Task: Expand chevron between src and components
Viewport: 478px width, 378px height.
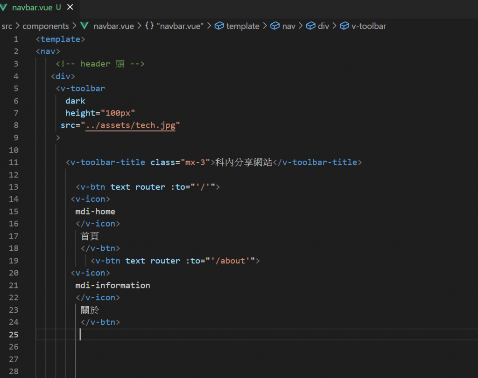Action: (x=17, y=26)
